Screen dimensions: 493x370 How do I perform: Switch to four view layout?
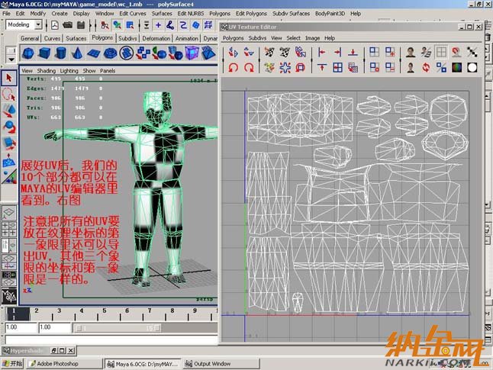pyautogui.click(x=9, y=229)
